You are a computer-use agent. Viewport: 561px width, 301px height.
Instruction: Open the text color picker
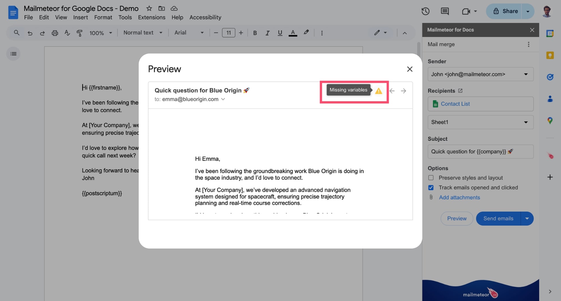[x=293, y=33]
